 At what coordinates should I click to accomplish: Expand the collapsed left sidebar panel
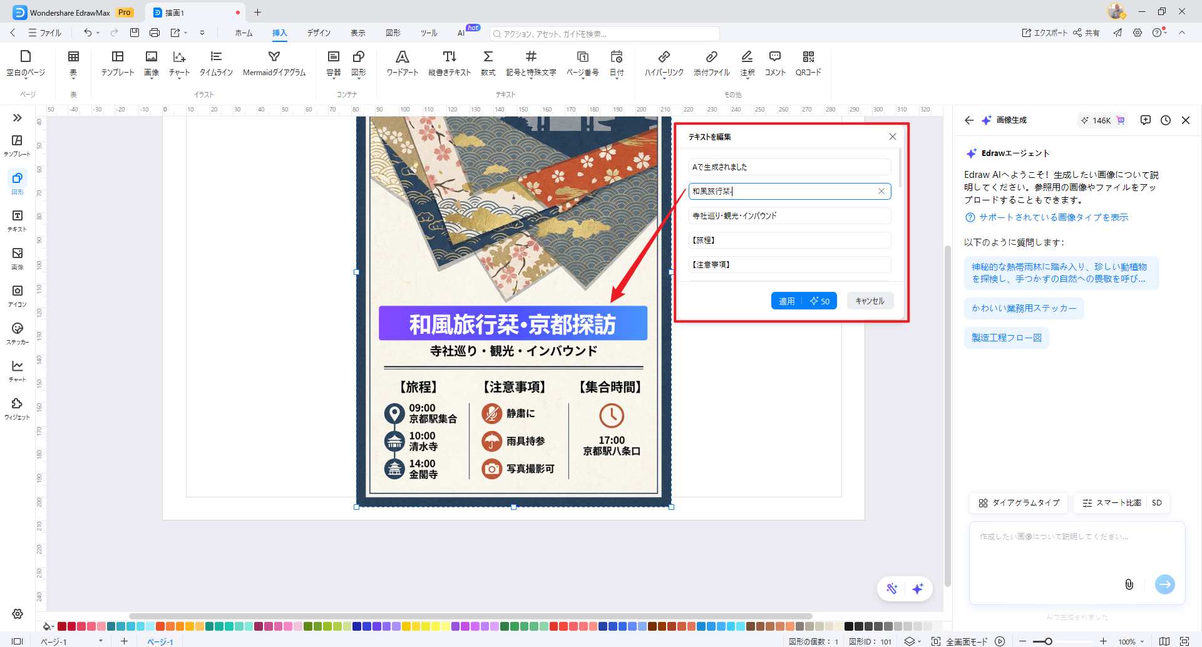click(18, 118)
